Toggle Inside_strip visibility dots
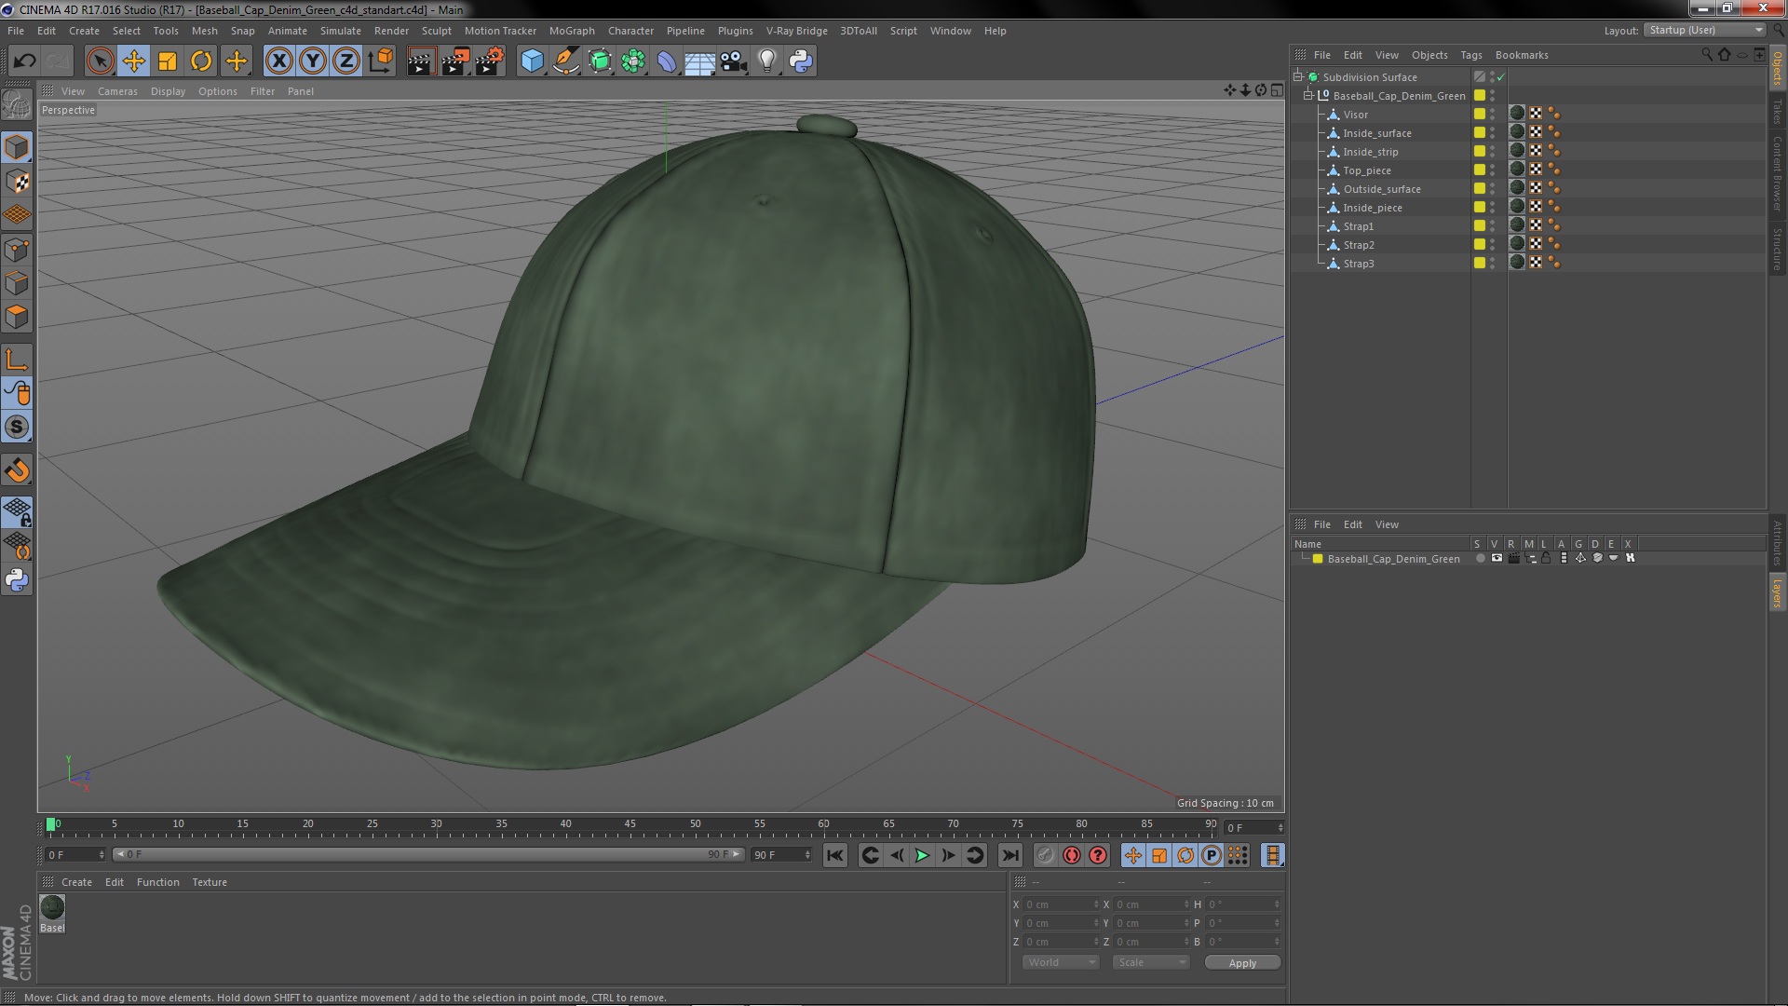The image size is (1788, 1006). click(x=1493, y=151)
